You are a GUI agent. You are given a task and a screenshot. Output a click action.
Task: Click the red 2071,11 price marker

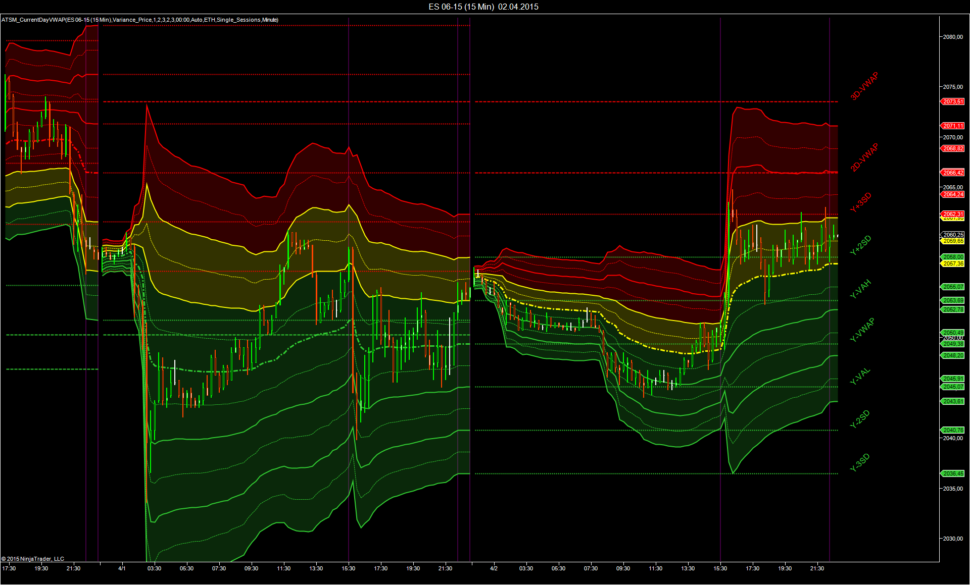953,126
